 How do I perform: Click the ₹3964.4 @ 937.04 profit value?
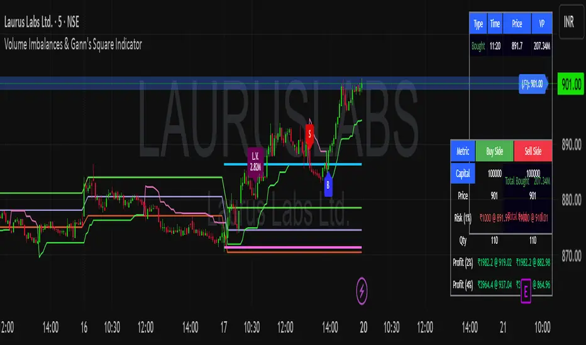(x=494, y=285)
